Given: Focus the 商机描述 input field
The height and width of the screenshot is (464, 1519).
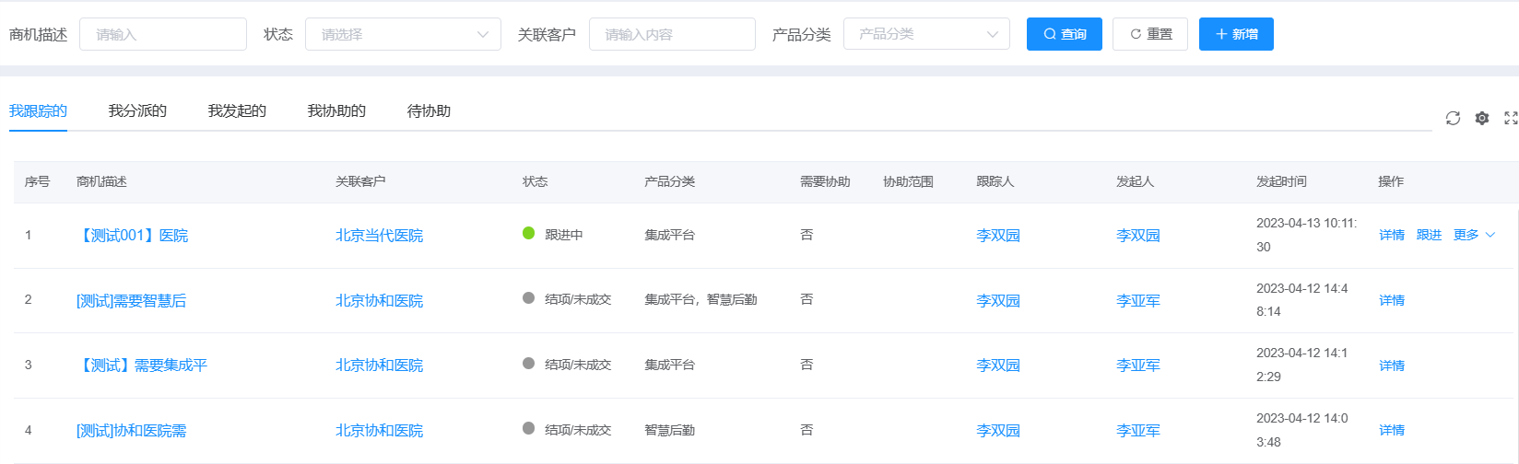Looking at the screenshot, I should (x=163, y=34).
